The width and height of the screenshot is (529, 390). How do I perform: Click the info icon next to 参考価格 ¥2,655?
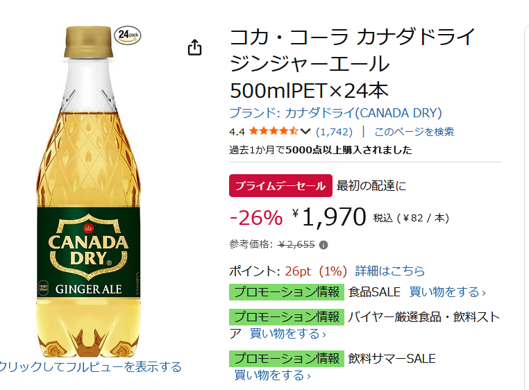click(x=324, y=244)
